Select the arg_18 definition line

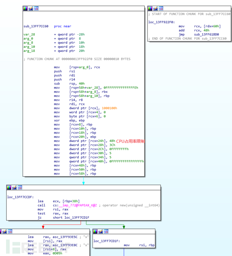click(54, 51)
